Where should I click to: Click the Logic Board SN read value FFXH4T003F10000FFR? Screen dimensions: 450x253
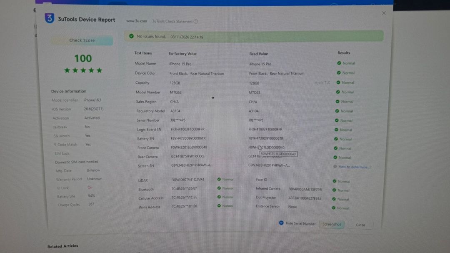265,129
